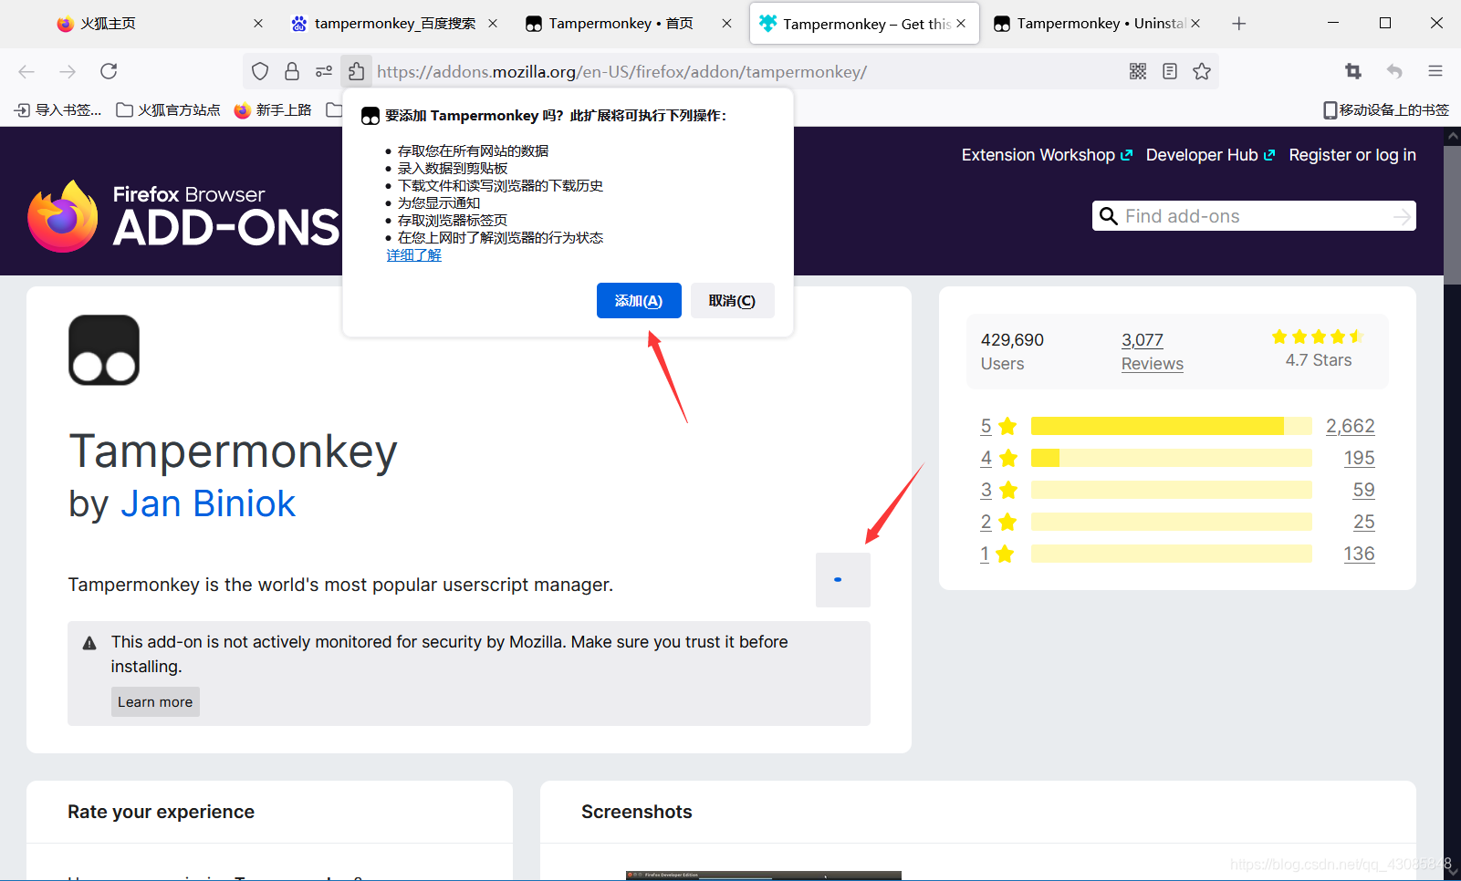Filter reviews by 2 stars row
This screenshot has height=881, width=1461.
click(1177, 522)
